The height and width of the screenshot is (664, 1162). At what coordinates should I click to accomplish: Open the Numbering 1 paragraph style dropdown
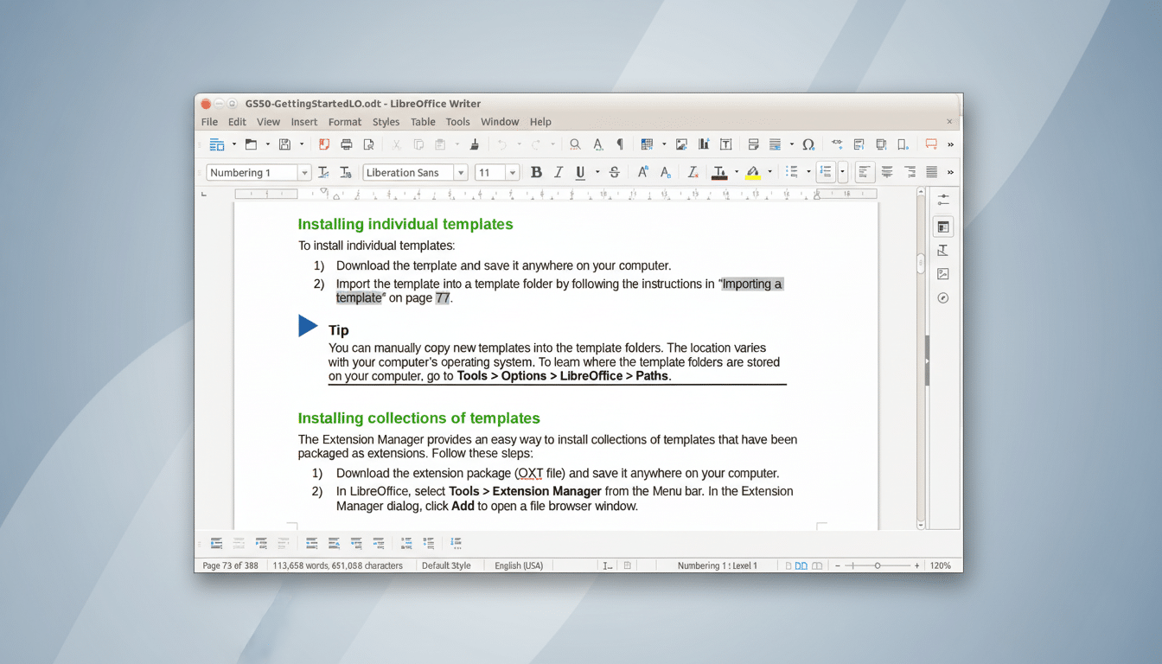click(304, 172)
